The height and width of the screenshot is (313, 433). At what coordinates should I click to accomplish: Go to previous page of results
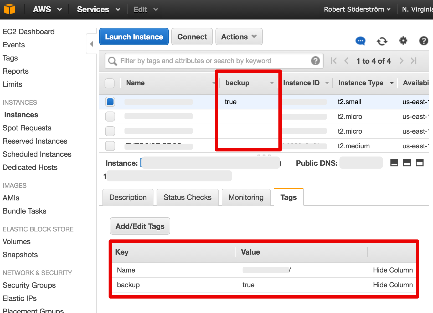[x=346, y=61]
